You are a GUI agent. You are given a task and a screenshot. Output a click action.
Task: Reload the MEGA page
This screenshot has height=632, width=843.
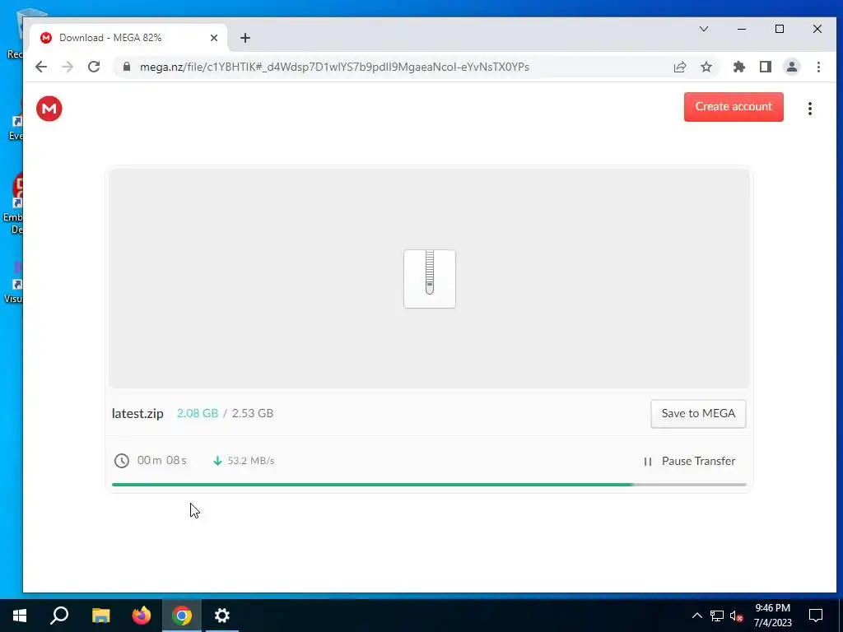click(94, 67)
